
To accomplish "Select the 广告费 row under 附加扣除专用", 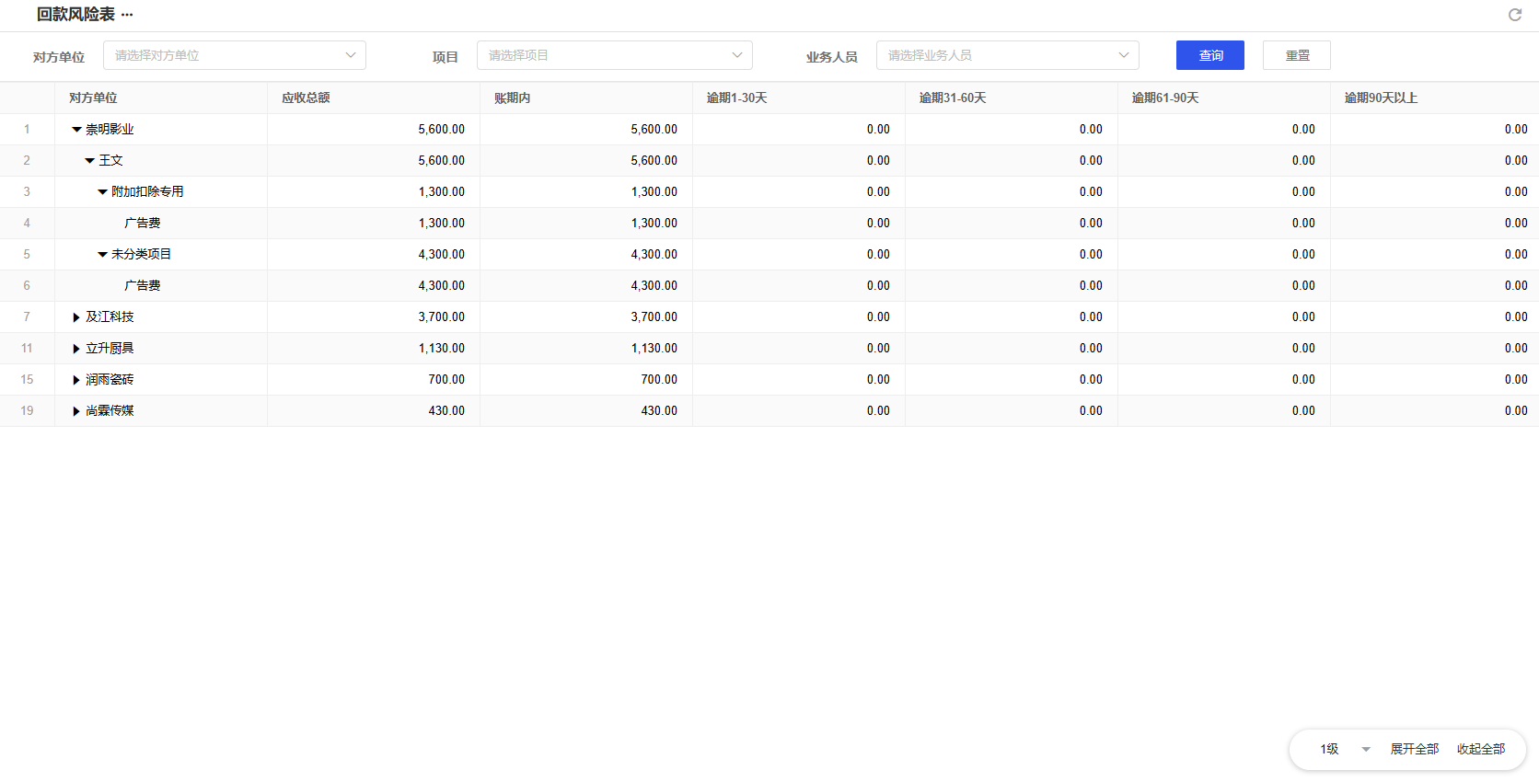I will click(143, 224).
